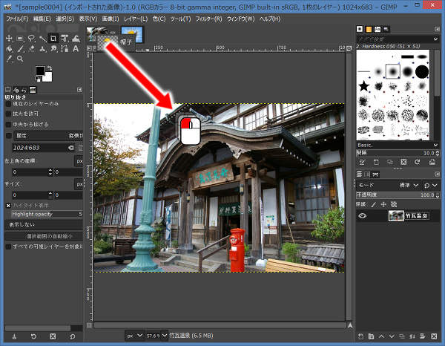The height and width of the screenshot is (346, 445).
Task: Enable the 拡大を許可 checkbox
Action: click(9, 114)
